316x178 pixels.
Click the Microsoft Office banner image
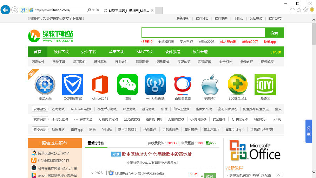tap(255, 150)
